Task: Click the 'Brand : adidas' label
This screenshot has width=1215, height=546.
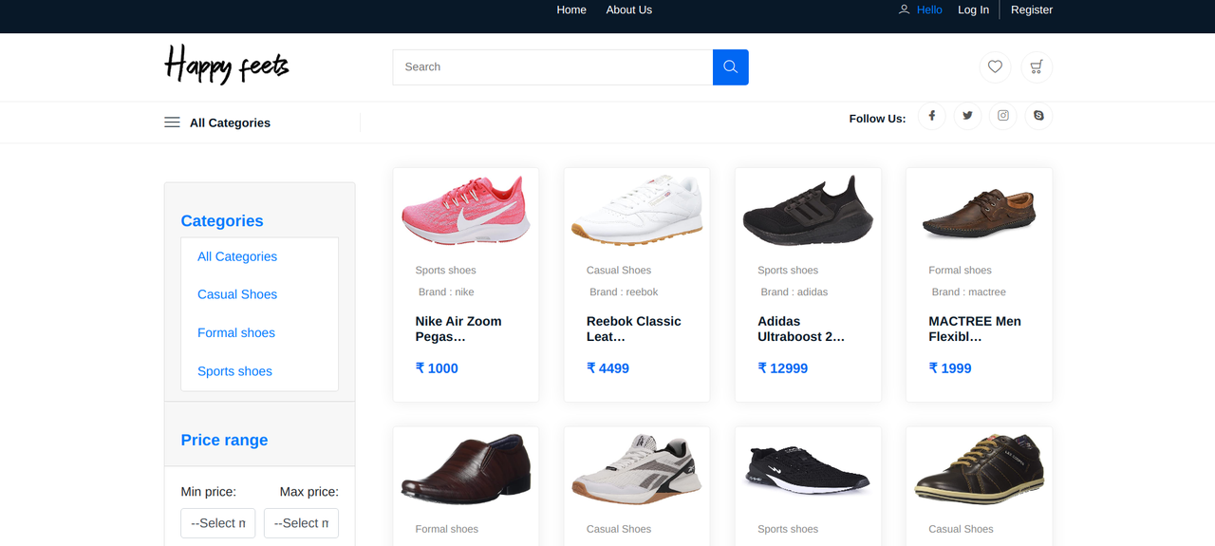Action: [794, 292]
